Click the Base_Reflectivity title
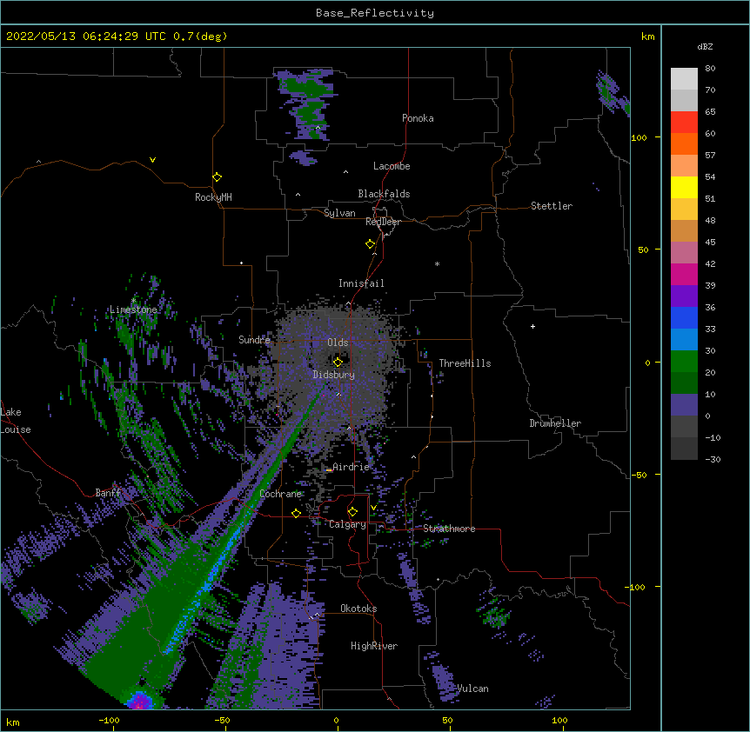 point(375,13)
